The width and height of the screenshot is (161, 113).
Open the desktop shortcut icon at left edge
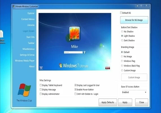point(2,37)
